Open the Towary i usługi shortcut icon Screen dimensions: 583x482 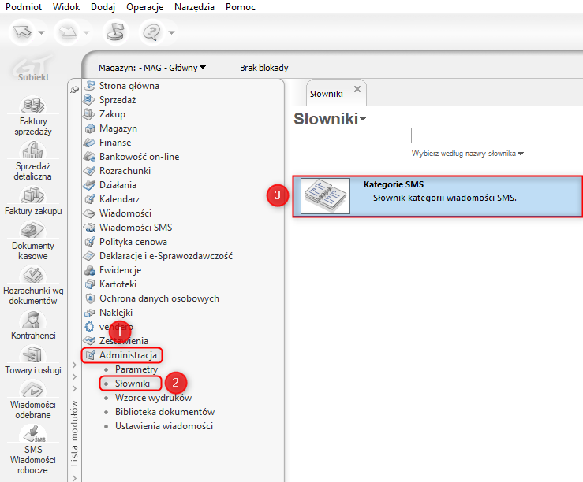click(32, 354)
